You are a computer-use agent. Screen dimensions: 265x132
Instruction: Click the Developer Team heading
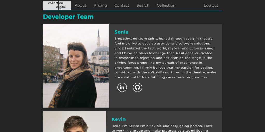68,17
